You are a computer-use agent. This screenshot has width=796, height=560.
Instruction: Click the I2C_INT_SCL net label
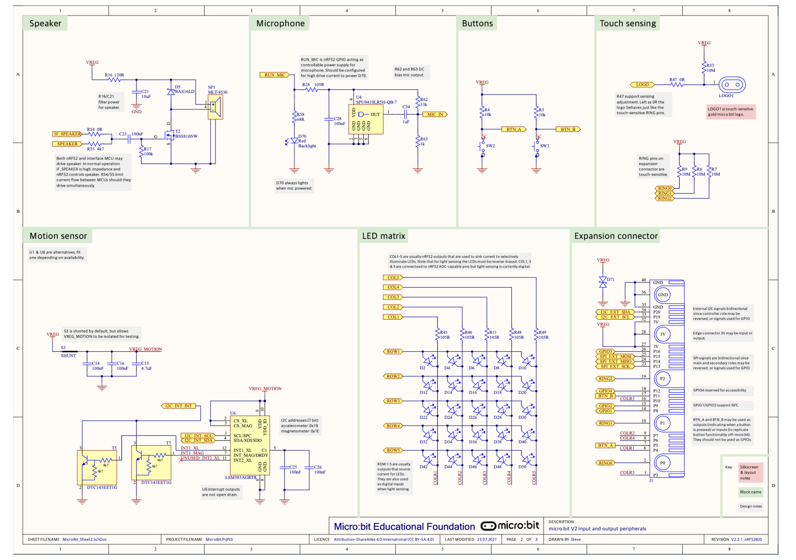[198, 436]
